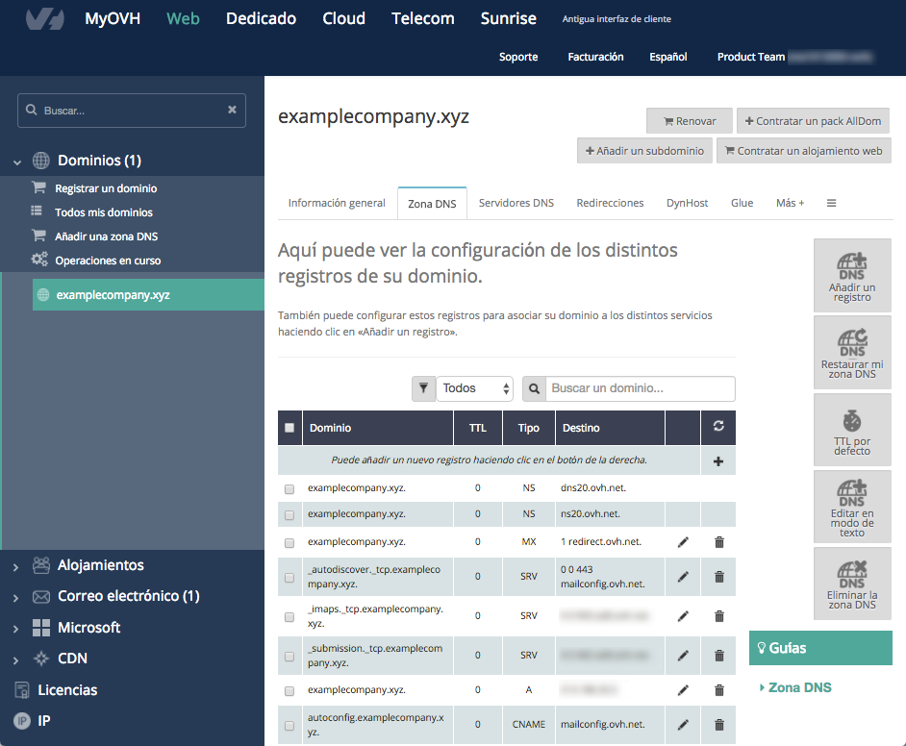Screen dimensions: 906x746
Task: Select examplecompany.xyz in the sidebar
Action: (148, 295)
